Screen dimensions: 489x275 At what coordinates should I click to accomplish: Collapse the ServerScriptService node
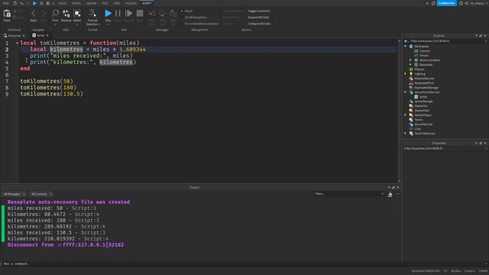pos(406,92)
